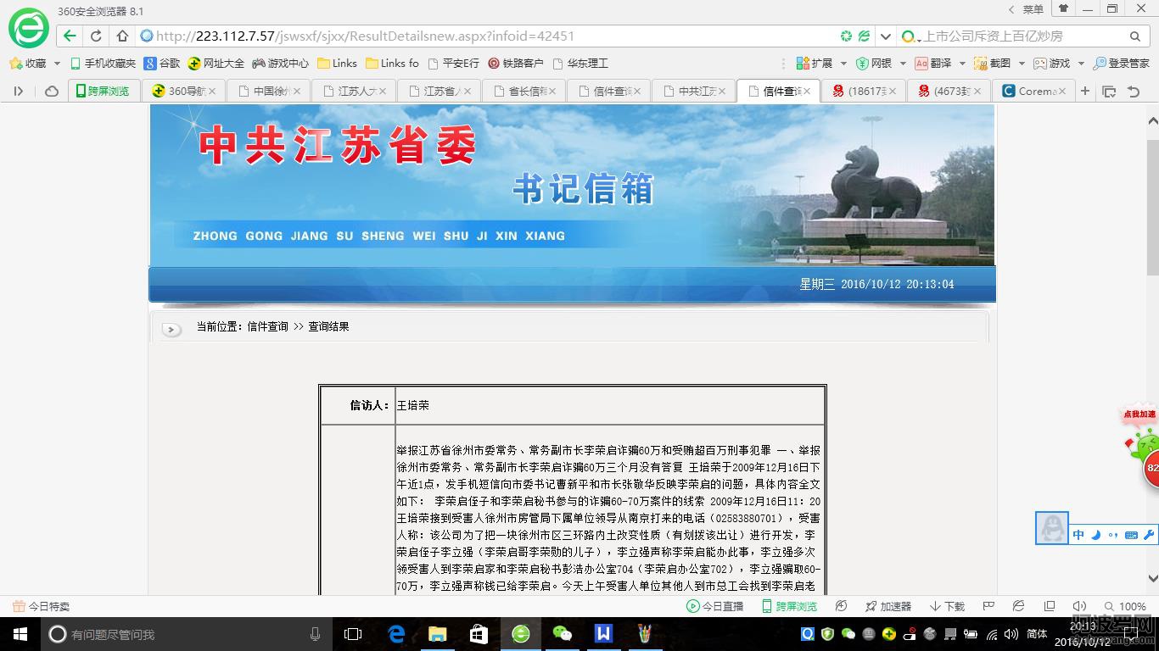Expand the 截图 screenshot dropdown
This screenshot has height=651, width=1159.
pyautogui.click(x=1021, y=64)
